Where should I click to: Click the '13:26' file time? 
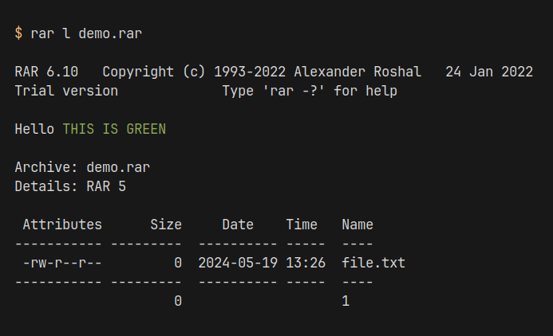tap(306, 263)
